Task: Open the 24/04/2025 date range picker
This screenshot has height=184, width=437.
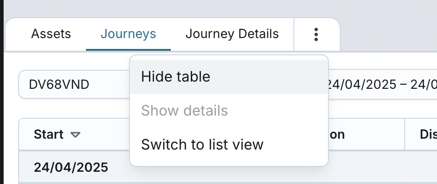Action: [x=381, y=84]
